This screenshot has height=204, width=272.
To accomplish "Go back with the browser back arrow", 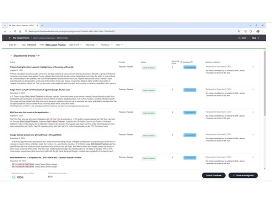I will click(5, 32).
